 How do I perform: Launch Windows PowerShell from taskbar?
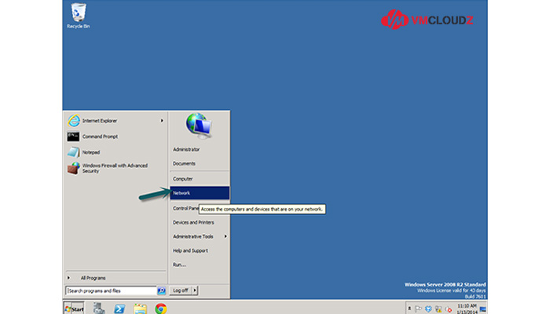tap(119, 309)
